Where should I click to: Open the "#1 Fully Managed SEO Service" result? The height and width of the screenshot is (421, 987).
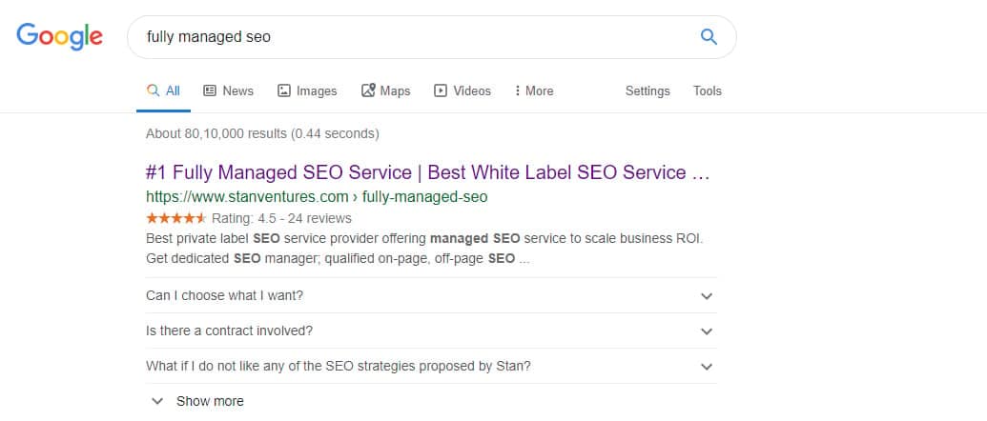(x=427, y=172)
